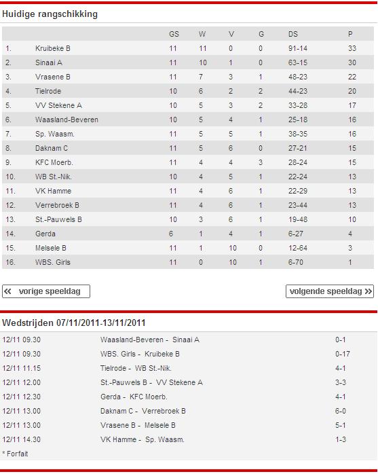This screenshot has height=474, width=378.
Task: Click the double-right arrow icon
Action: tap(368, 291)
